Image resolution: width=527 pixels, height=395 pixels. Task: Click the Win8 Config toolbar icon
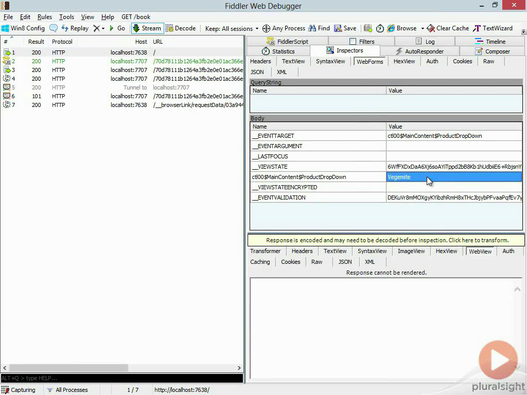click(x=23, y=28)
